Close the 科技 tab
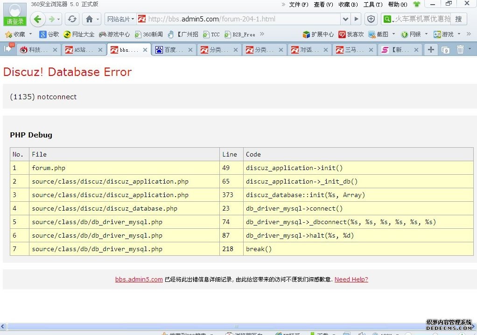 pyautogui.click(x=55, y=50)
